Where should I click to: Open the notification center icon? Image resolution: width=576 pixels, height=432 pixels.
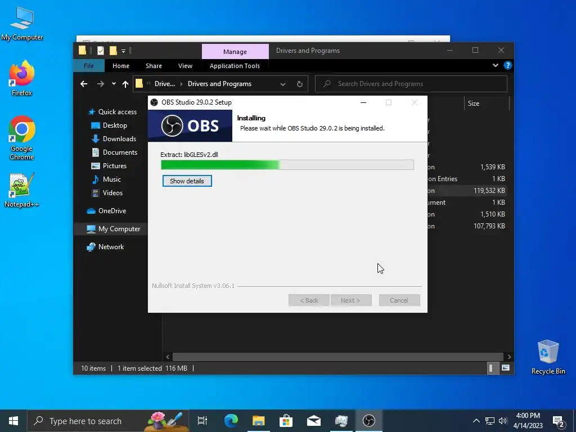[559, 421]
